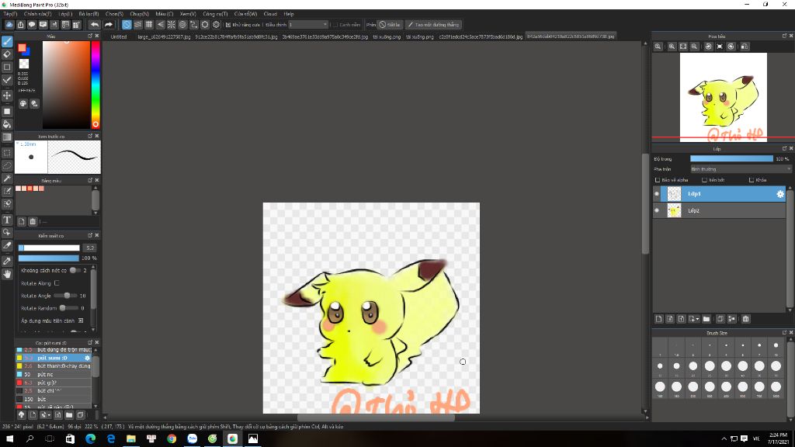The width and height of the screenshot is (795, 447).
Task: Open the Tệp(F) menu
Action: (x=10, y=14)
